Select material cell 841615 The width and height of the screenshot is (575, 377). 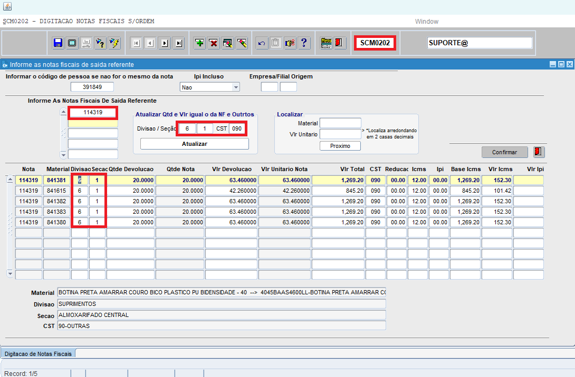click(56, 191)
